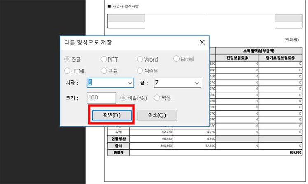Select the HTML format radio button
The width and height of the screenshot is (308, 184).
coord(67,71)
